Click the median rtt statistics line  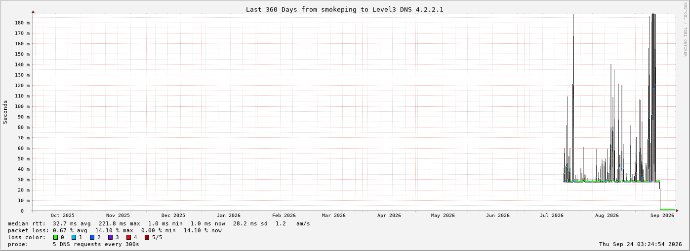pos(159,223)
